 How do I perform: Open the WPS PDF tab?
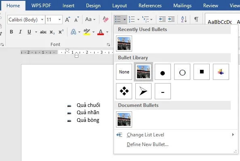point(41,6)
